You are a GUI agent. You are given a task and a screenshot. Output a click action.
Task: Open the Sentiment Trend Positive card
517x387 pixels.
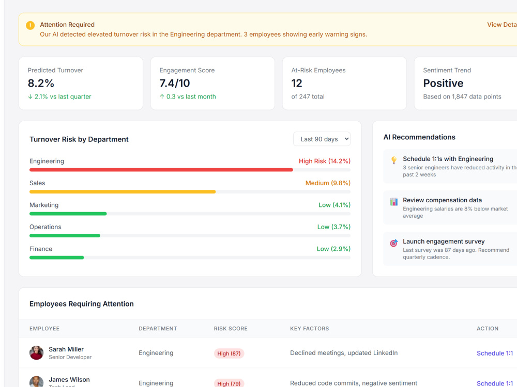click(x=466, y=83)
